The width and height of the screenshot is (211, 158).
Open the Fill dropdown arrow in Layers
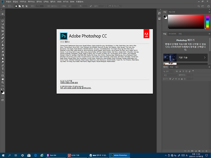coord(193,79)
